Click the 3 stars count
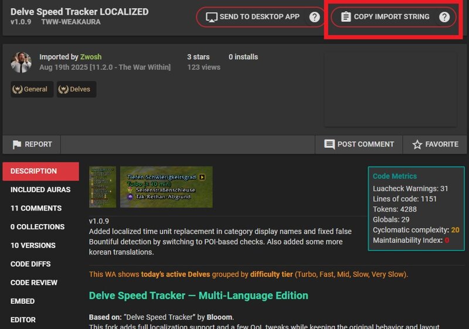The image size is (469, 329). [x=198, y=57]
